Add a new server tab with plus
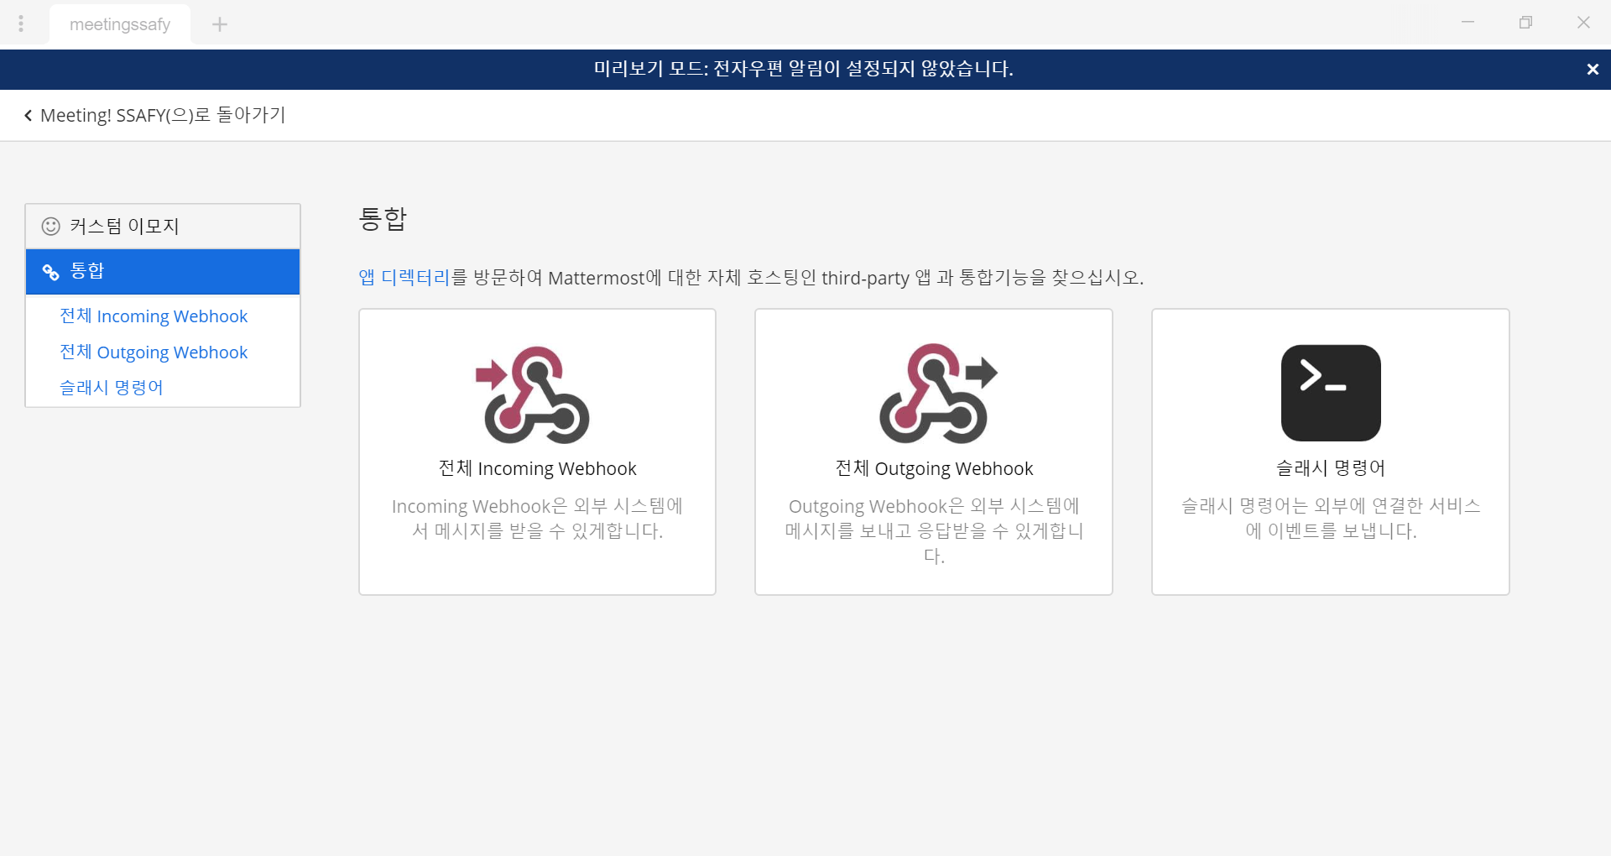 pyautogui.click(x=220, y=24)
